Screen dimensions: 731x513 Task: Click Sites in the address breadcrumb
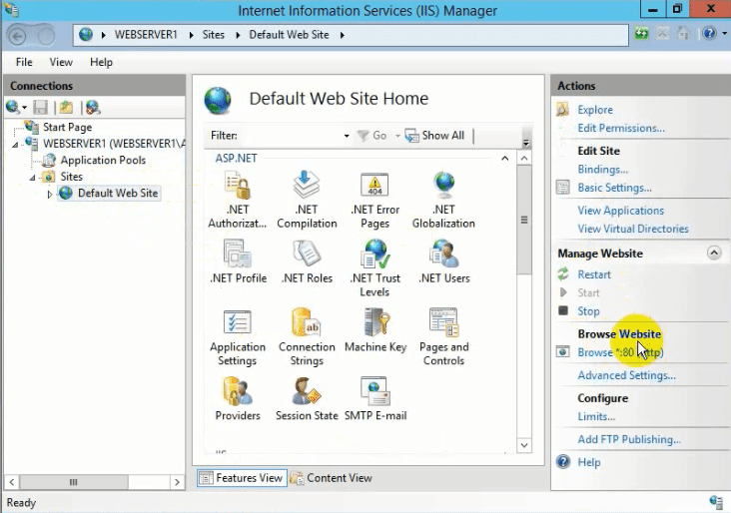[x=213, y=35]
